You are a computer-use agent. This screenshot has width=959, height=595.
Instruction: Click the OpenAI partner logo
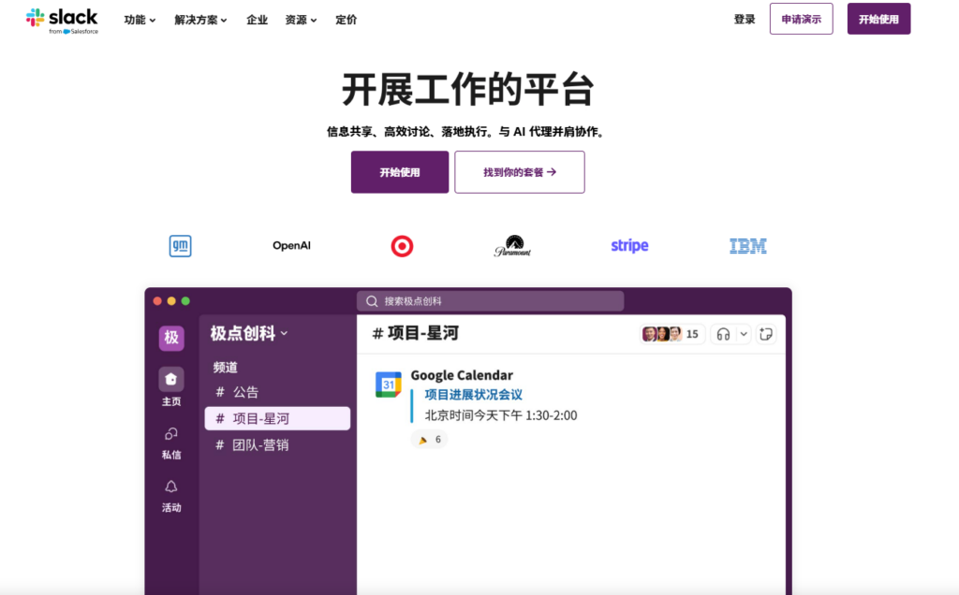click(291, 245)
